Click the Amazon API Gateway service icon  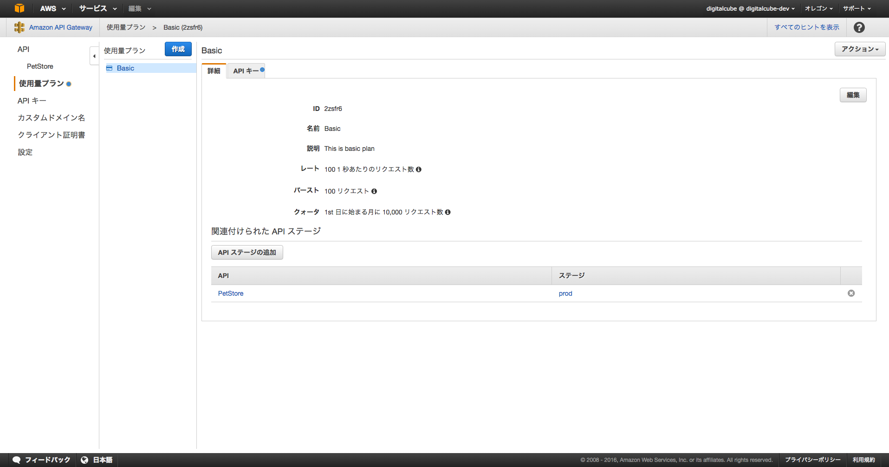(19, 27)
